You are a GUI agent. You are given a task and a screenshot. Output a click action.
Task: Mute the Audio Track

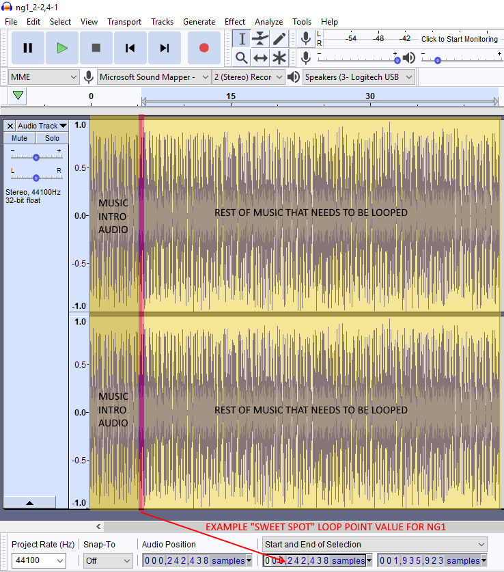coord(19,138)
